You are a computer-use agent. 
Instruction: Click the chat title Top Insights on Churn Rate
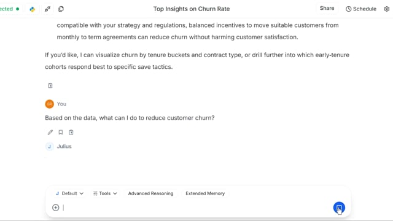[x=192, y=9]
